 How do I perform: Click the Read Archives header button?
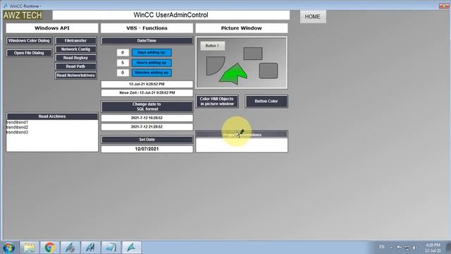52,116
